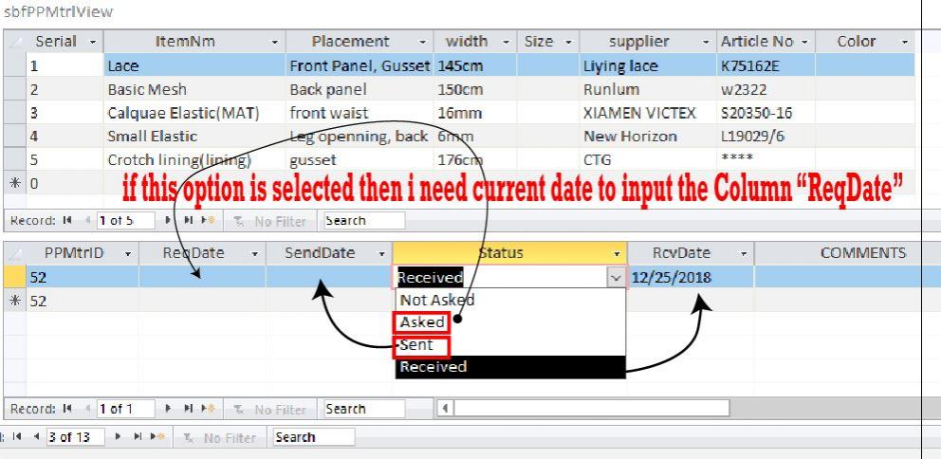Go to previous record in lower subform navigator

pyautogui.click(x=87, y=409)
